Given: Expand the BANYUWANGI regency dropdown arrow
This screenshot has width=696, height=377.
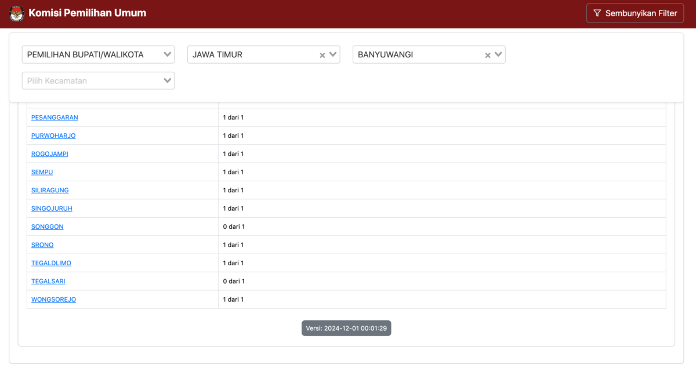Looking at the screenshot, I should point(498,54).
